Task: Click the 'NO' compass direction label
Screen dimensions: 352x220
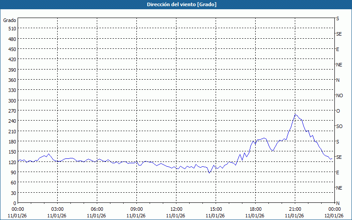Action: [x=339, y=95]
